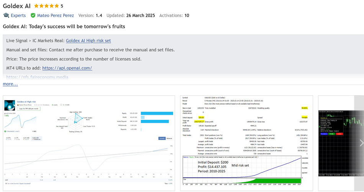The height and width of the screenshot is (192, 364).
Task: Click the Updated: 26 March 2025 text
Action: (131, 16)
